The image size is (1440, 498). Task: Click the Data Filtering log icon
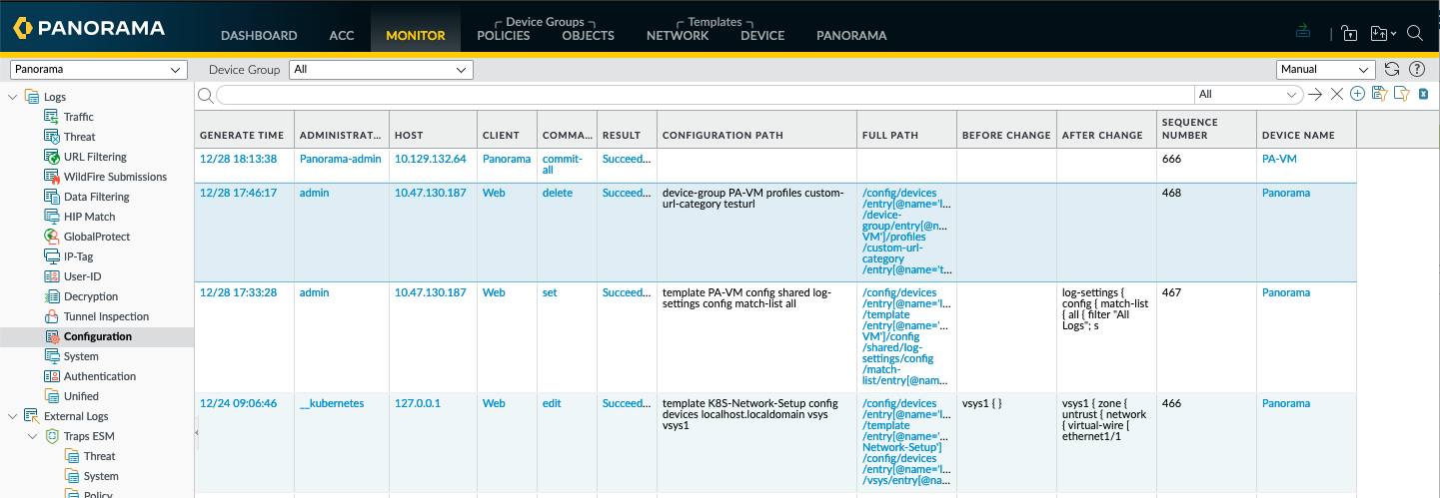(51, 197)
